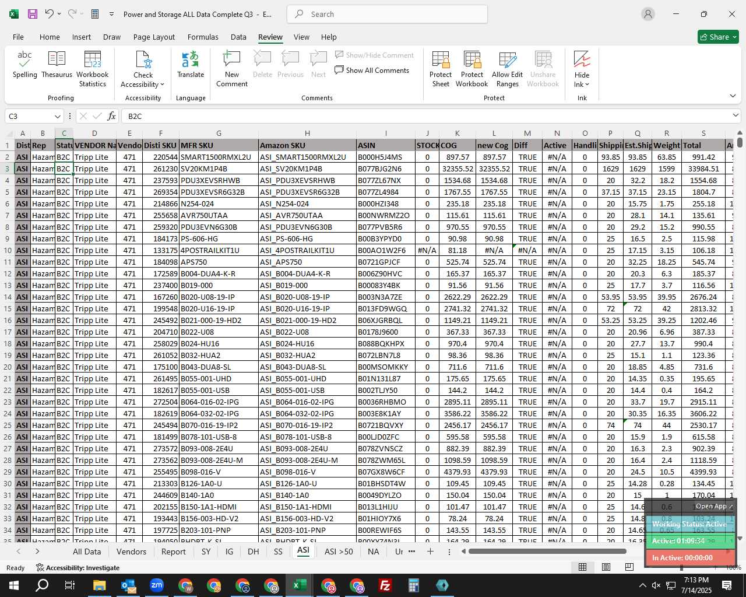The height and width of the screenshot is (597, 746).
Task: Select the ASIN cell B077BJG2N6
Action: (385, 168)
